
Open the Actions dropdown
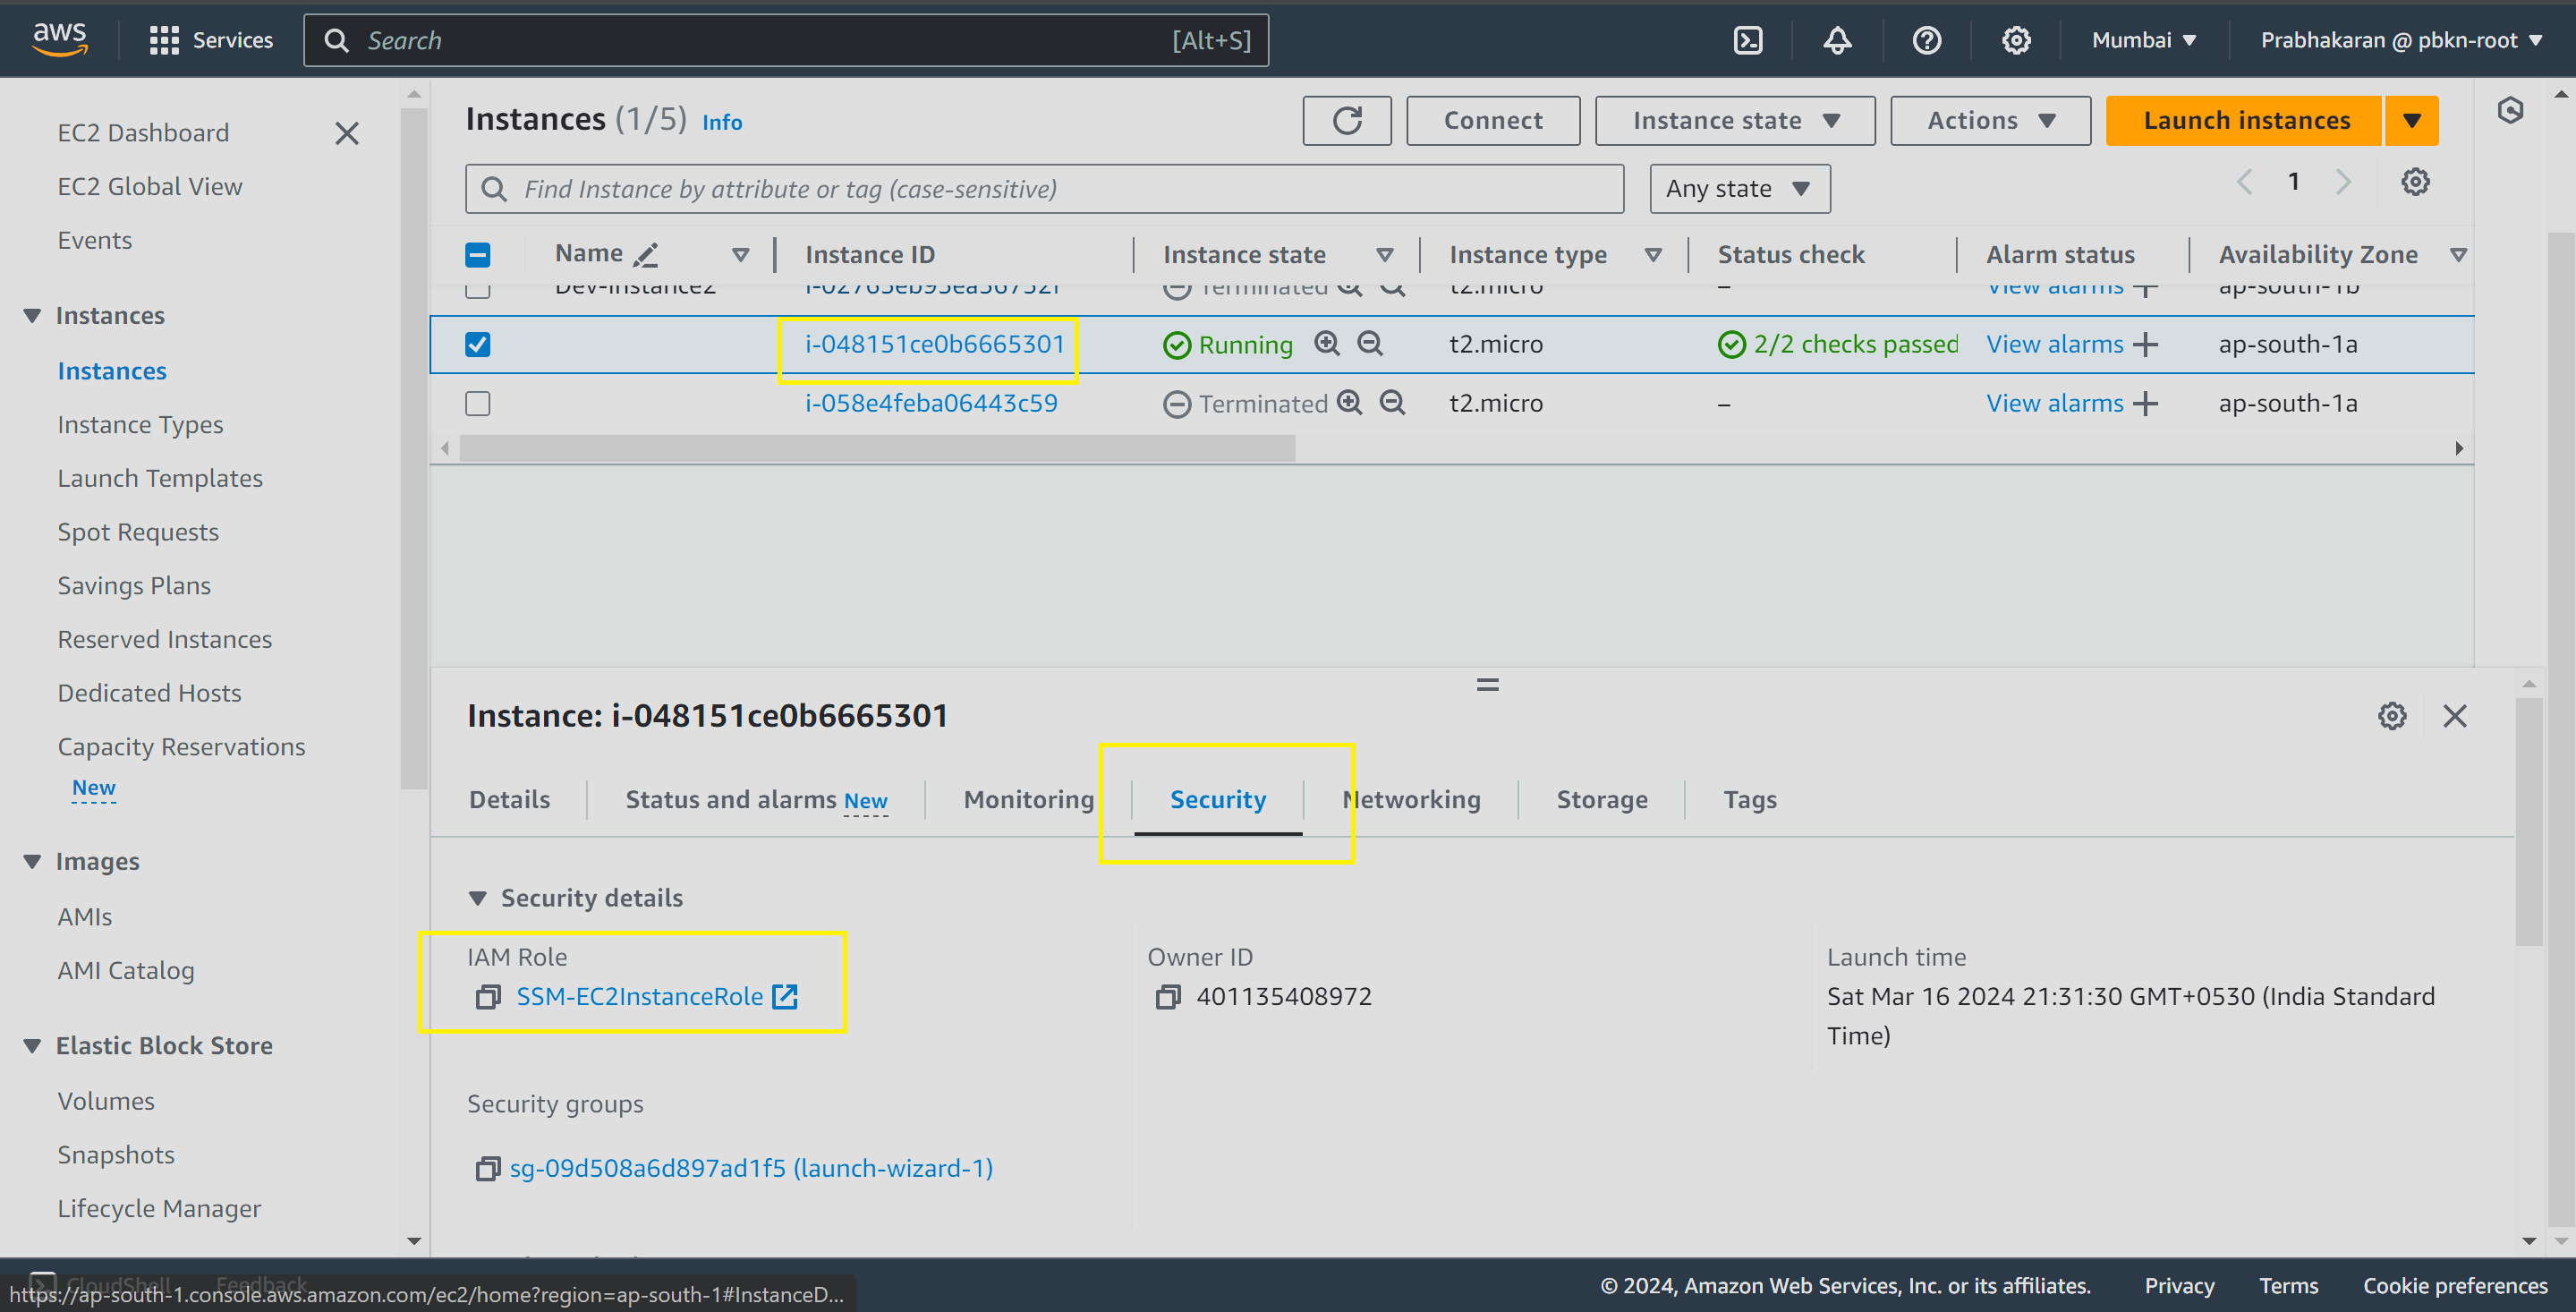click(1989, 120)
